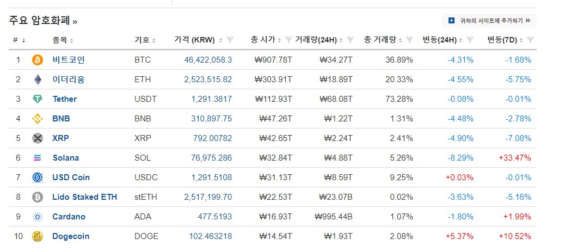Open the Cardano coin page
This screenshot has width=565, height=251.
click(x=69, y=217)
